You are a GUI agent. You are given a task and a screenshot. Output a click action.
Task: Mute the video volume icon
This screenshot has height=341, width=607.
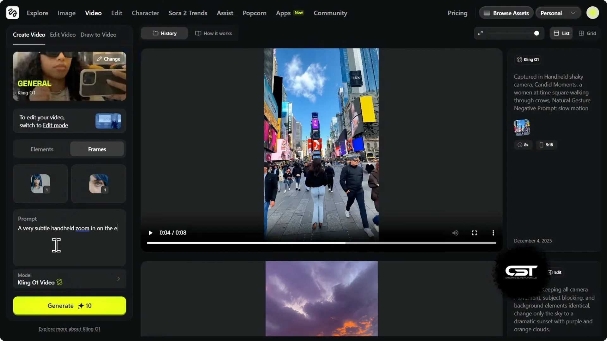pos(455,233)
